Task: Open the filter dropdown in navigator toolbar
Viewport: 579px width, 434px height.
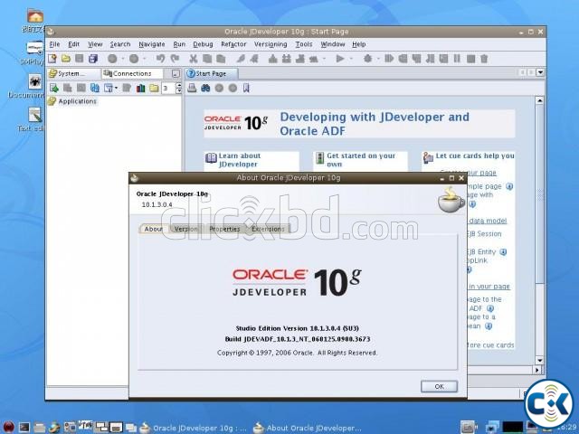Action: click(110, 88)
